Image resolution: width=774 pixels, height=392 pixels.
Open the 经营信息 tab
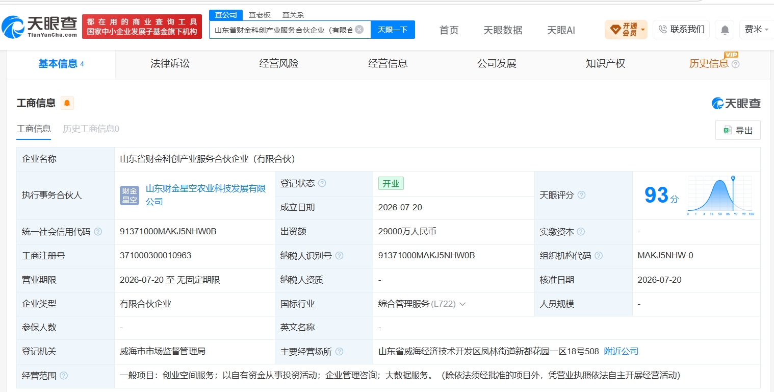[388, 64]
